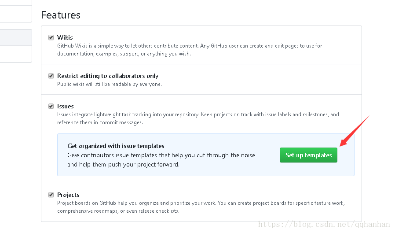The width and height of the screenshot is (395, 233).
Task: Uncheck the Wikis checkbox
Action: pyautogui.click(x=51, y=37)
